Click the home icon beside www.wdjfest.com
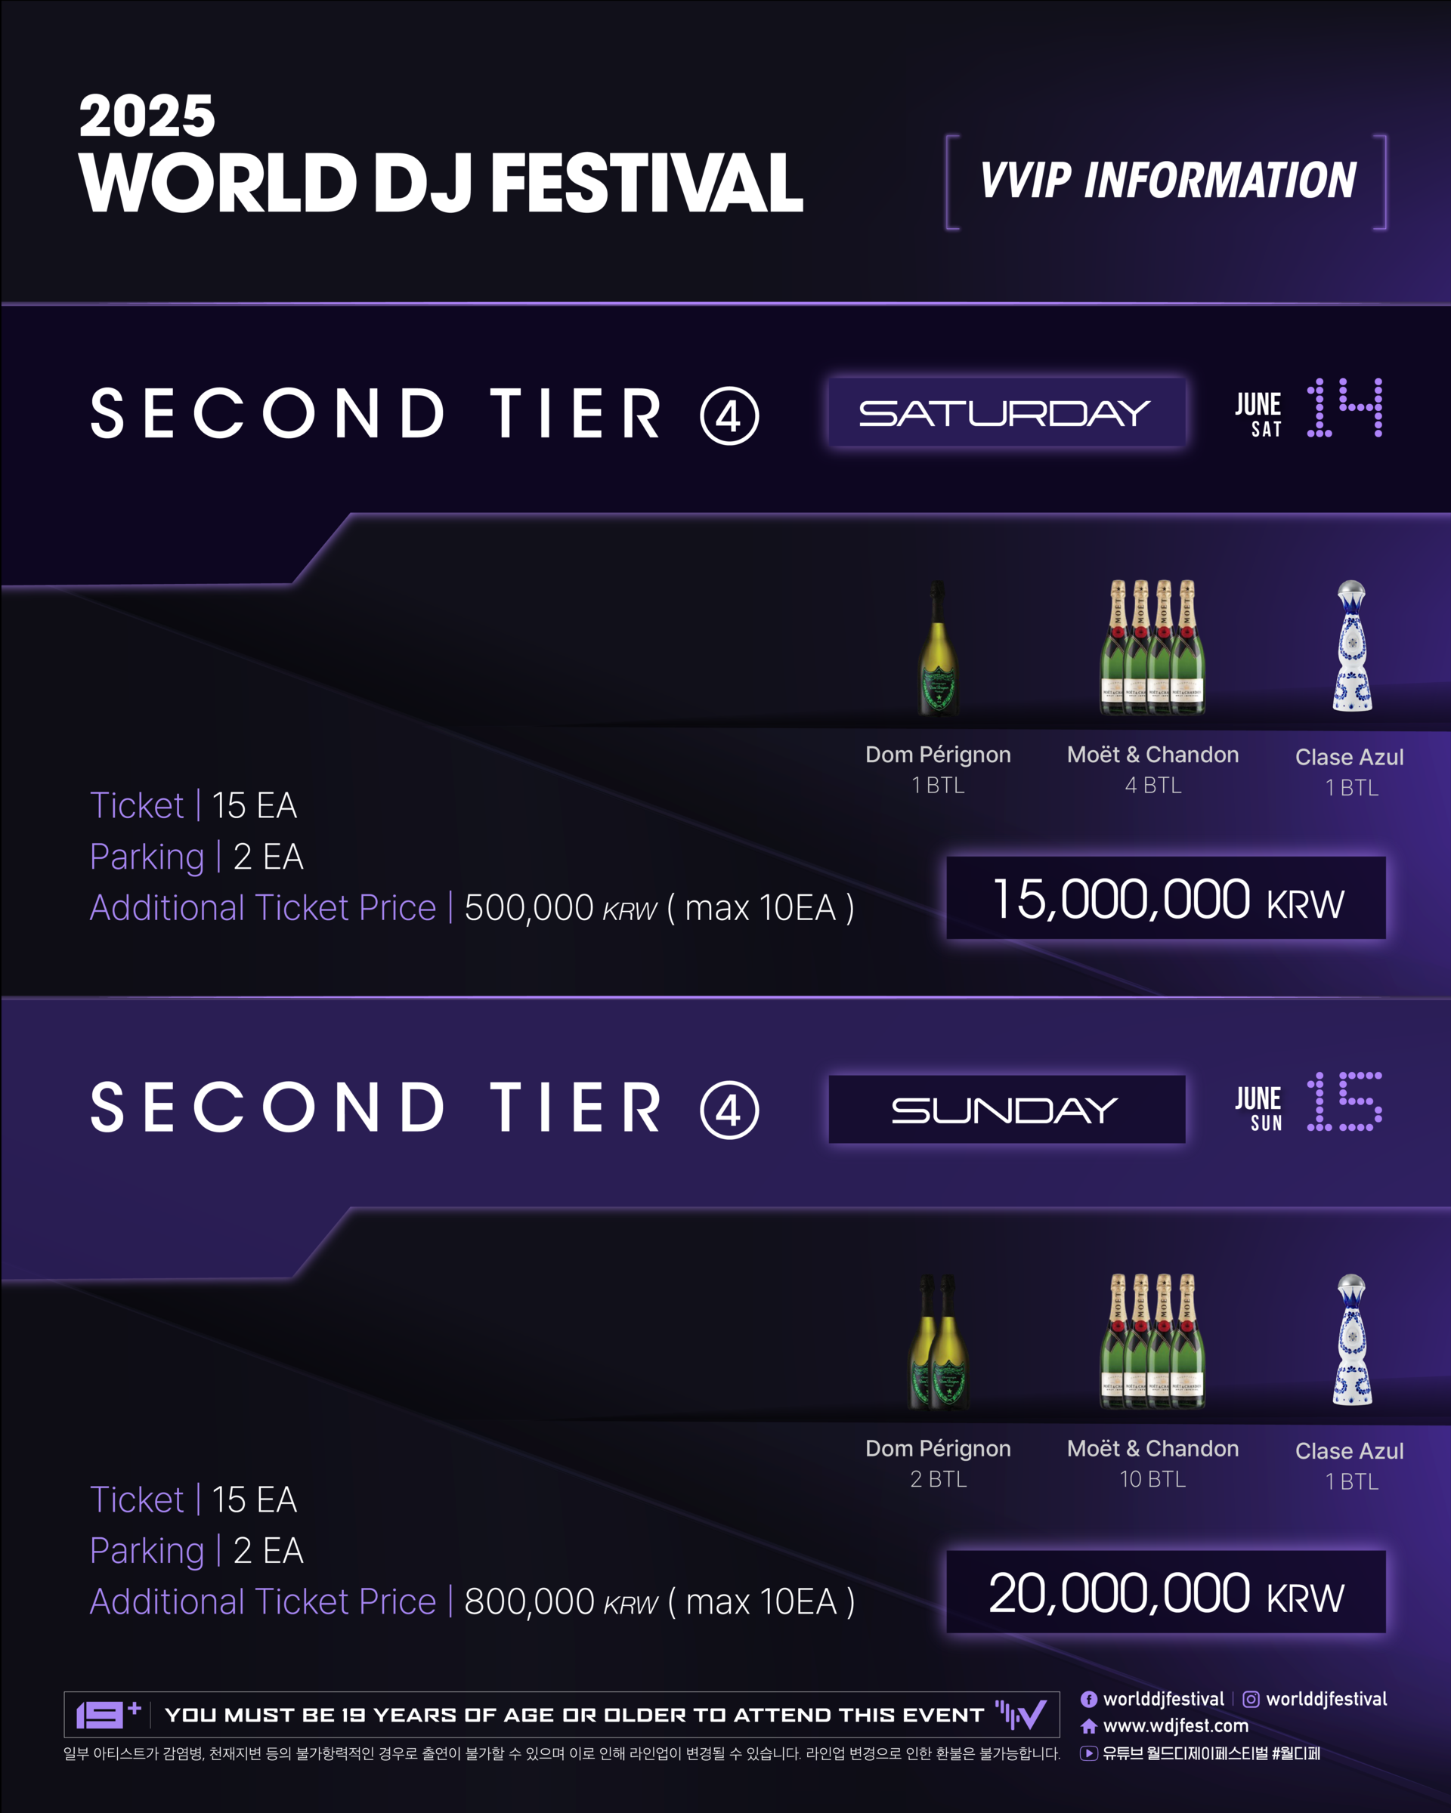 (1088, 1726)
